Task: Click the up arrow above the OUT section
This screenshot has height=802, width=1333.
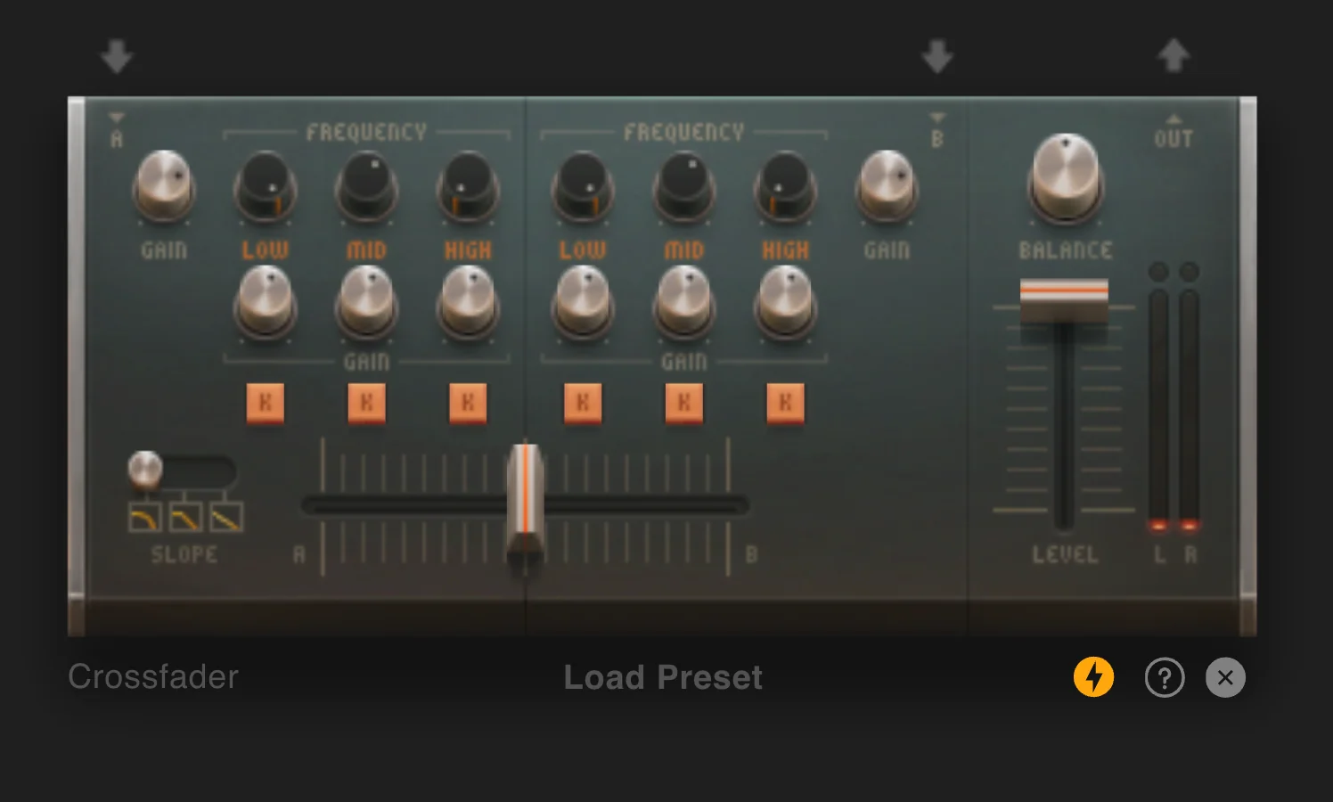Action: click(x=1174, y=54)
